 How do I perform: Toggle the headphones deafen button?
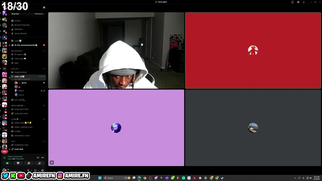coord(35,170)
